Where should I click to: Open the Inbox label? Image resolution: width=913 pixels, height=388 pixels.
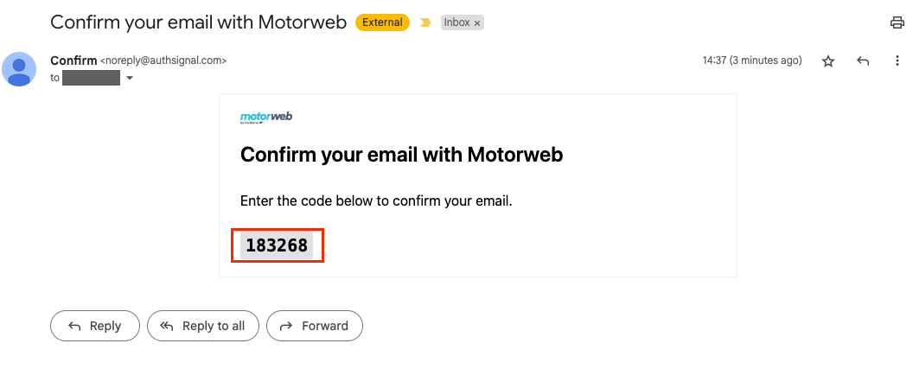(456, 23)
